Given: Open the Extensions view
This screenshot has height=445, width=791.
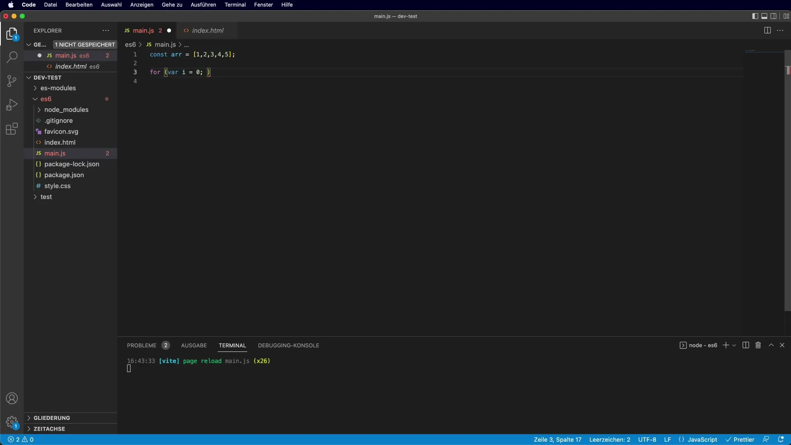Looking at the screenshot, I should 12,129.
